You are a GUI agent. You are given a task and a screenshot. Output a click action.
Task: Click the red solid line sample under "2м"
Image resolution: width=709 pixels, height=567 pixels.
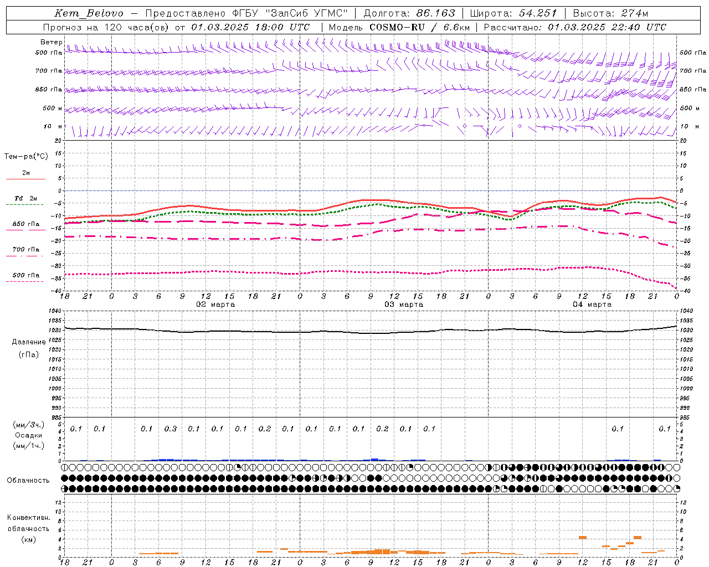pyautogui.click(x=25, y=179)
